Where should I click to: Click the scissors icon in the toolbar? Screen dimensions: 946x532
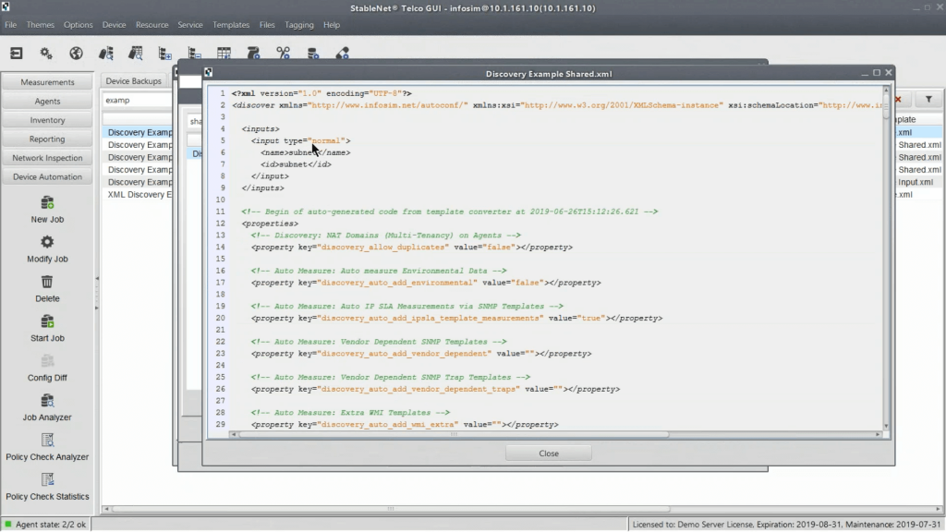[x=283, y=54]
